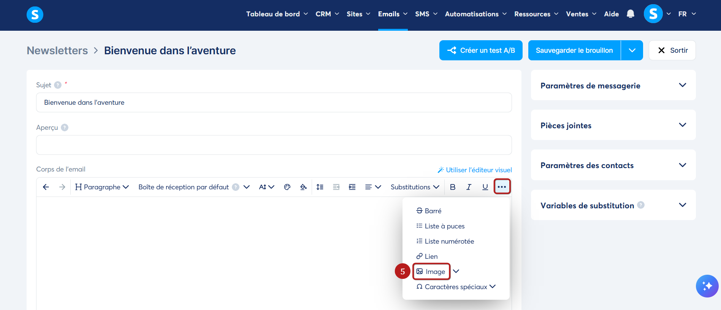Open the font size dropdown
721x310 pixels.
[266, 187]
